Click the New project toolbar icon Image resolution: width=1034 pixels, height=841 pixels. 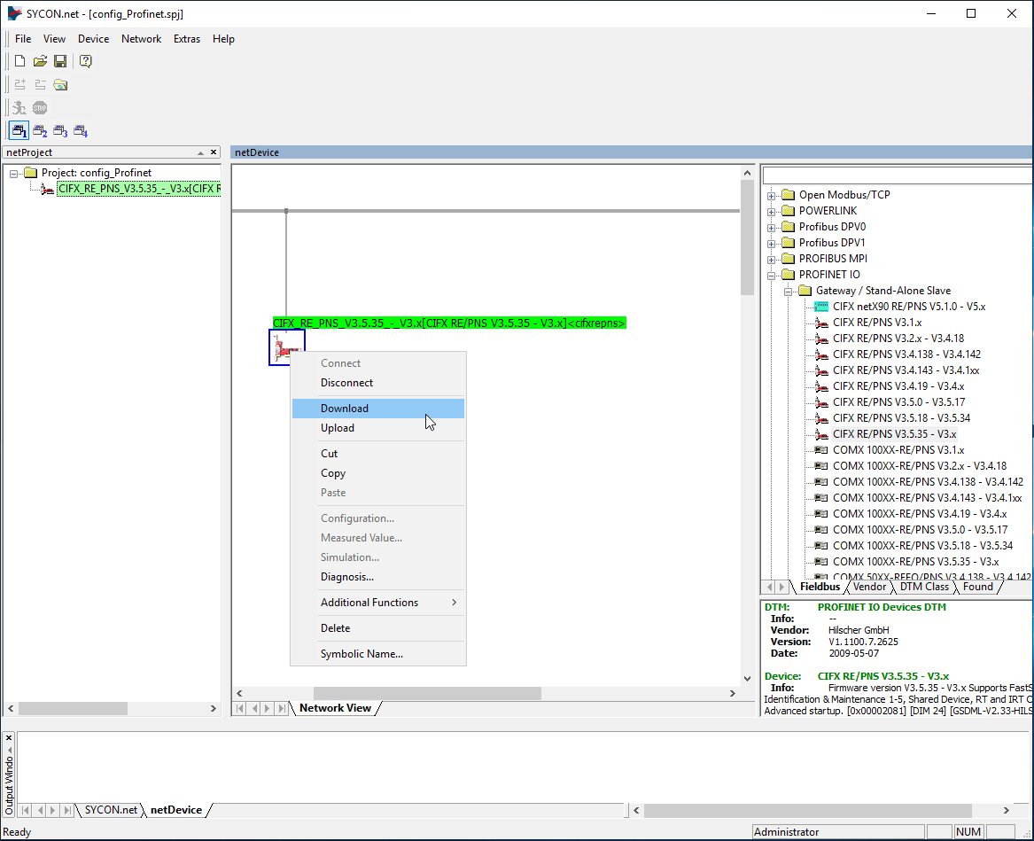coord(19,61)
